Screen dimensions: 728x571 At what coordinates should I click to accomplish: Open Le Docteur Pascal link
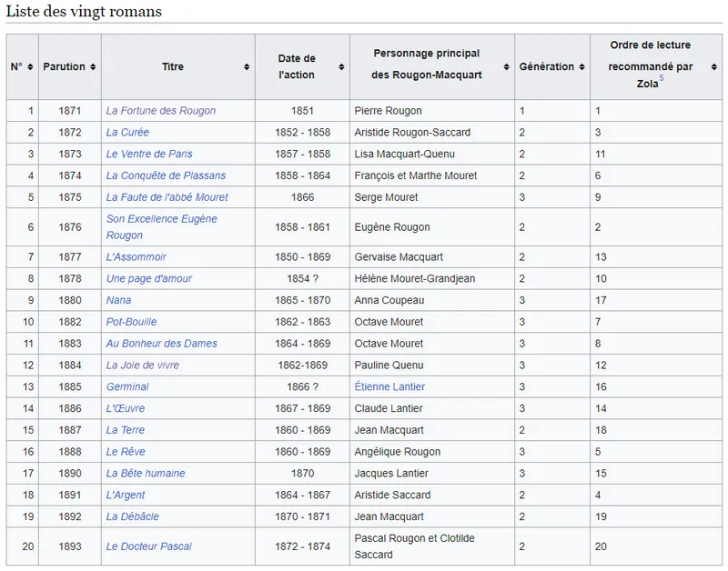coord(149,546)
